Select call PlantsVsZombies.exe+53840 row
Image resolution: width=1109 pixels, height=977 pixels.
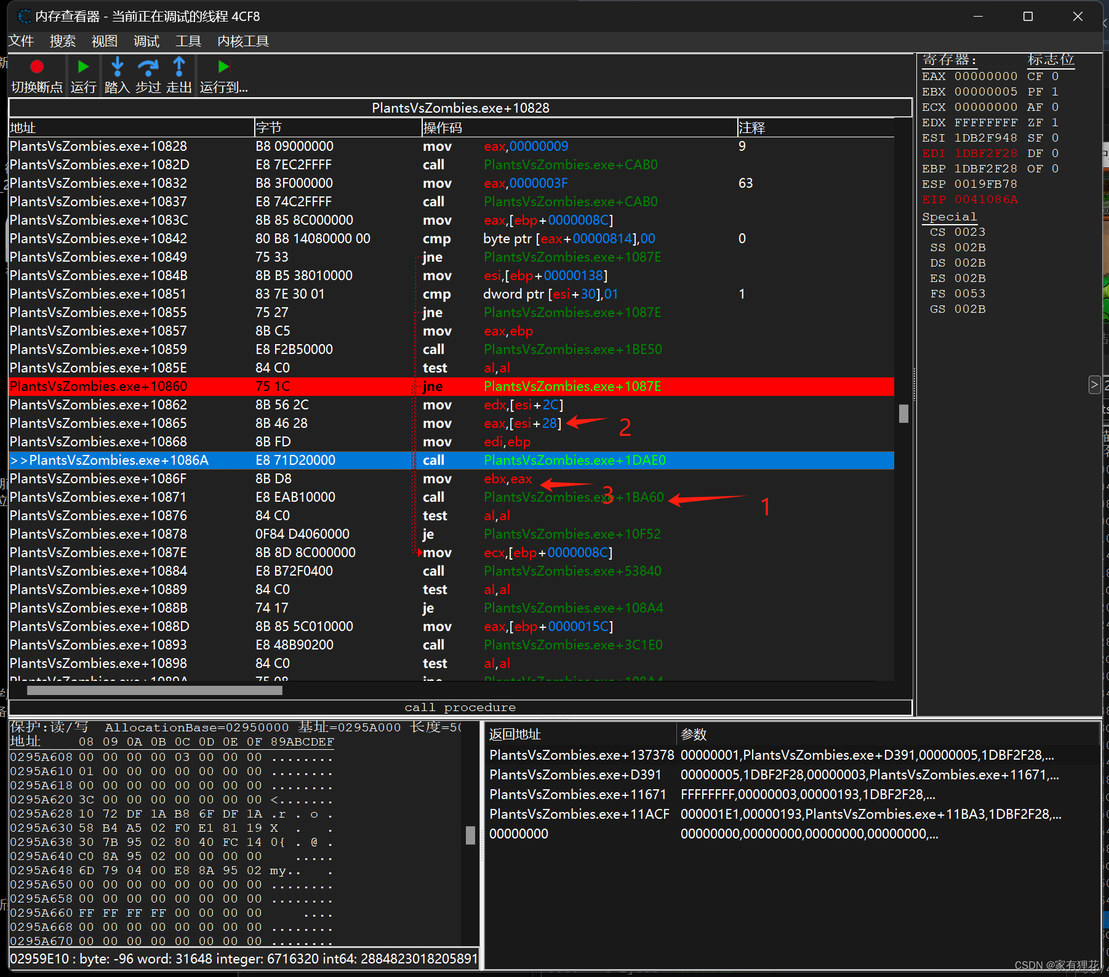click(451, 571)
